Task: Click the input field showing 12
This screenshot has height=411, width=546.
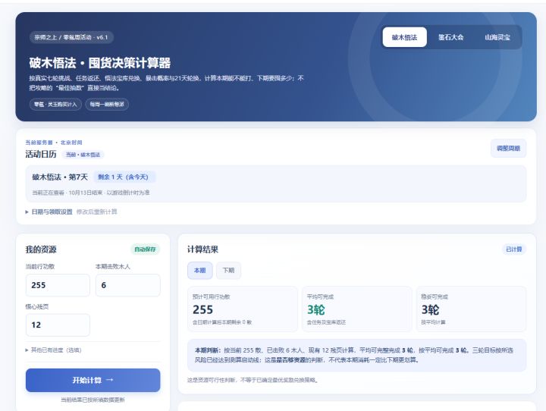Action: 58,325
